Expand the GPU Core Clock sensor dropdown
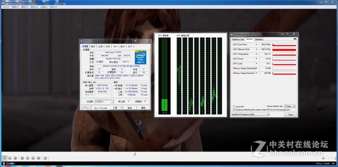This screenshot has height=167, width=338. coord(256,45)
